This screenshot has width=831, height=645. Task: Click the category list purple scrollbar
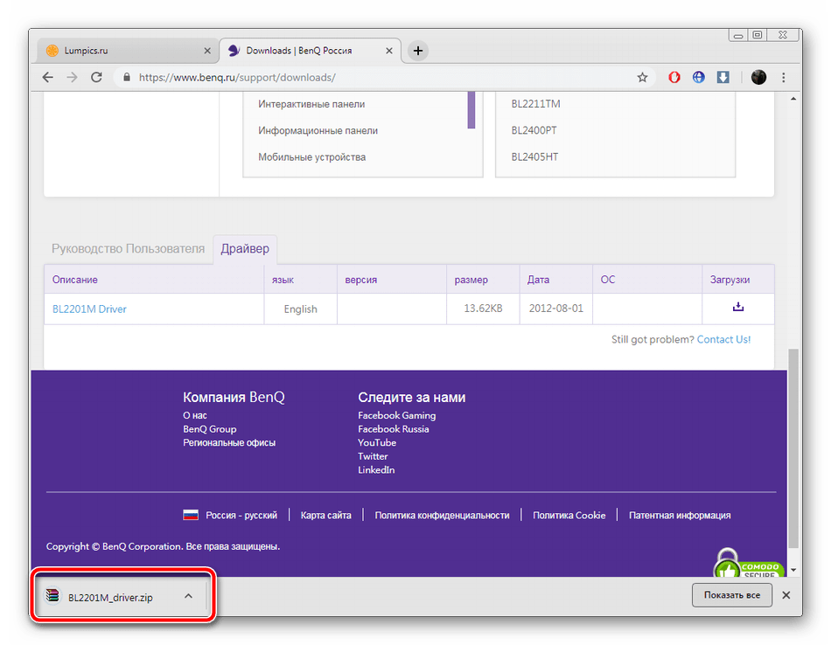471,109
